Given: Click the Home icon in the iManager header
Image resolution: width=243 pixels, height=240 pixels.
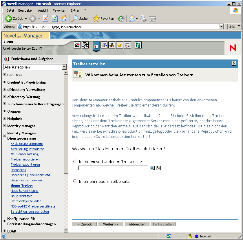Looking at the screenshot, I should pos(78,45).
